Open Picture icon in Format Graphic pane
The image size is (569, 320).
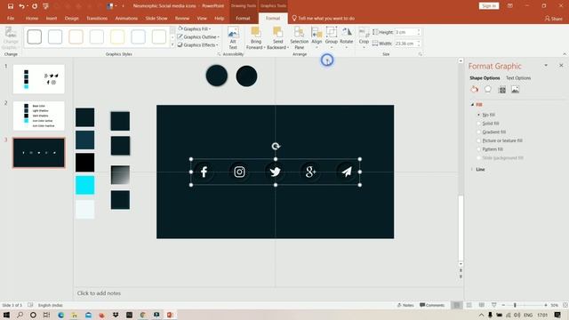[516, 89]
